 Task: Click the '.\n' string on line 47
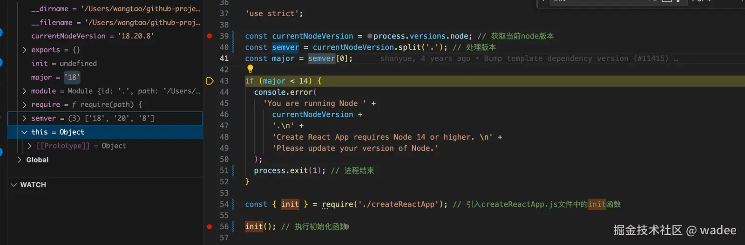click(283, 126)
